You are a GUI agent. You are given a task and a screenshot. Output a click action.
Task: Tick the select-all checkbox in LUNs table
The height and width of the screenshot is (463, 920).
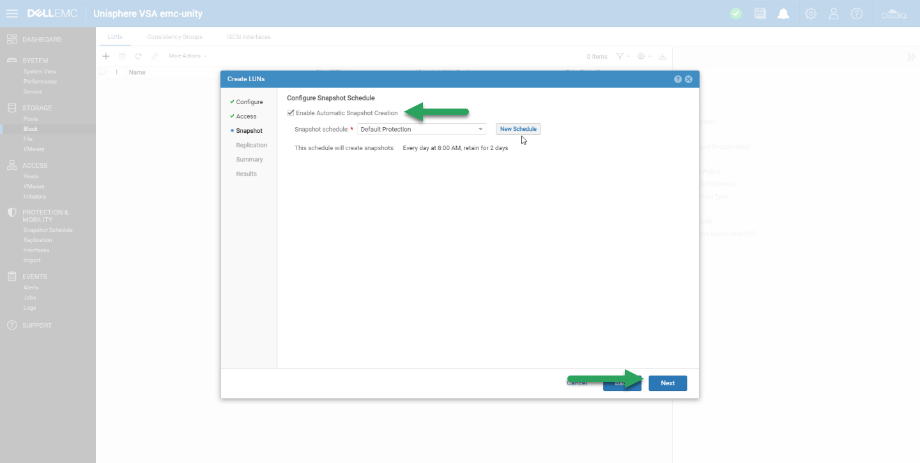pyautogui.click(x=102, y=72)
